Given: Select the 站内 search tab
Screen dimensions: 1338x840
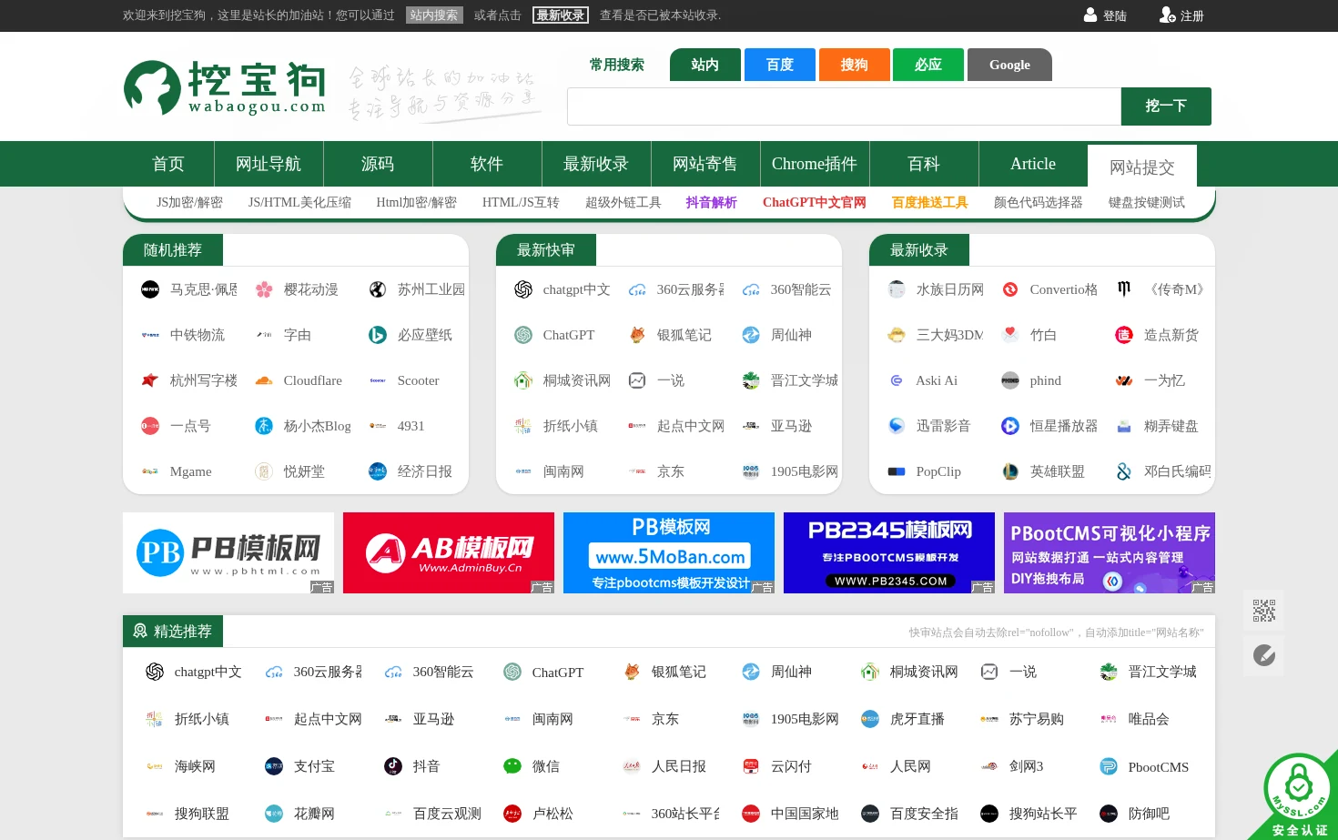Looking at the screenshot, I should (x=705, y=65).
